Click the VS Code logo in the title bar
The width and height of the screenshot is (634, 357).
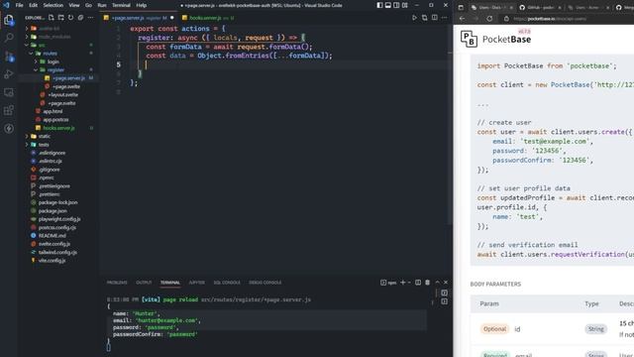[x=6, y=5]
